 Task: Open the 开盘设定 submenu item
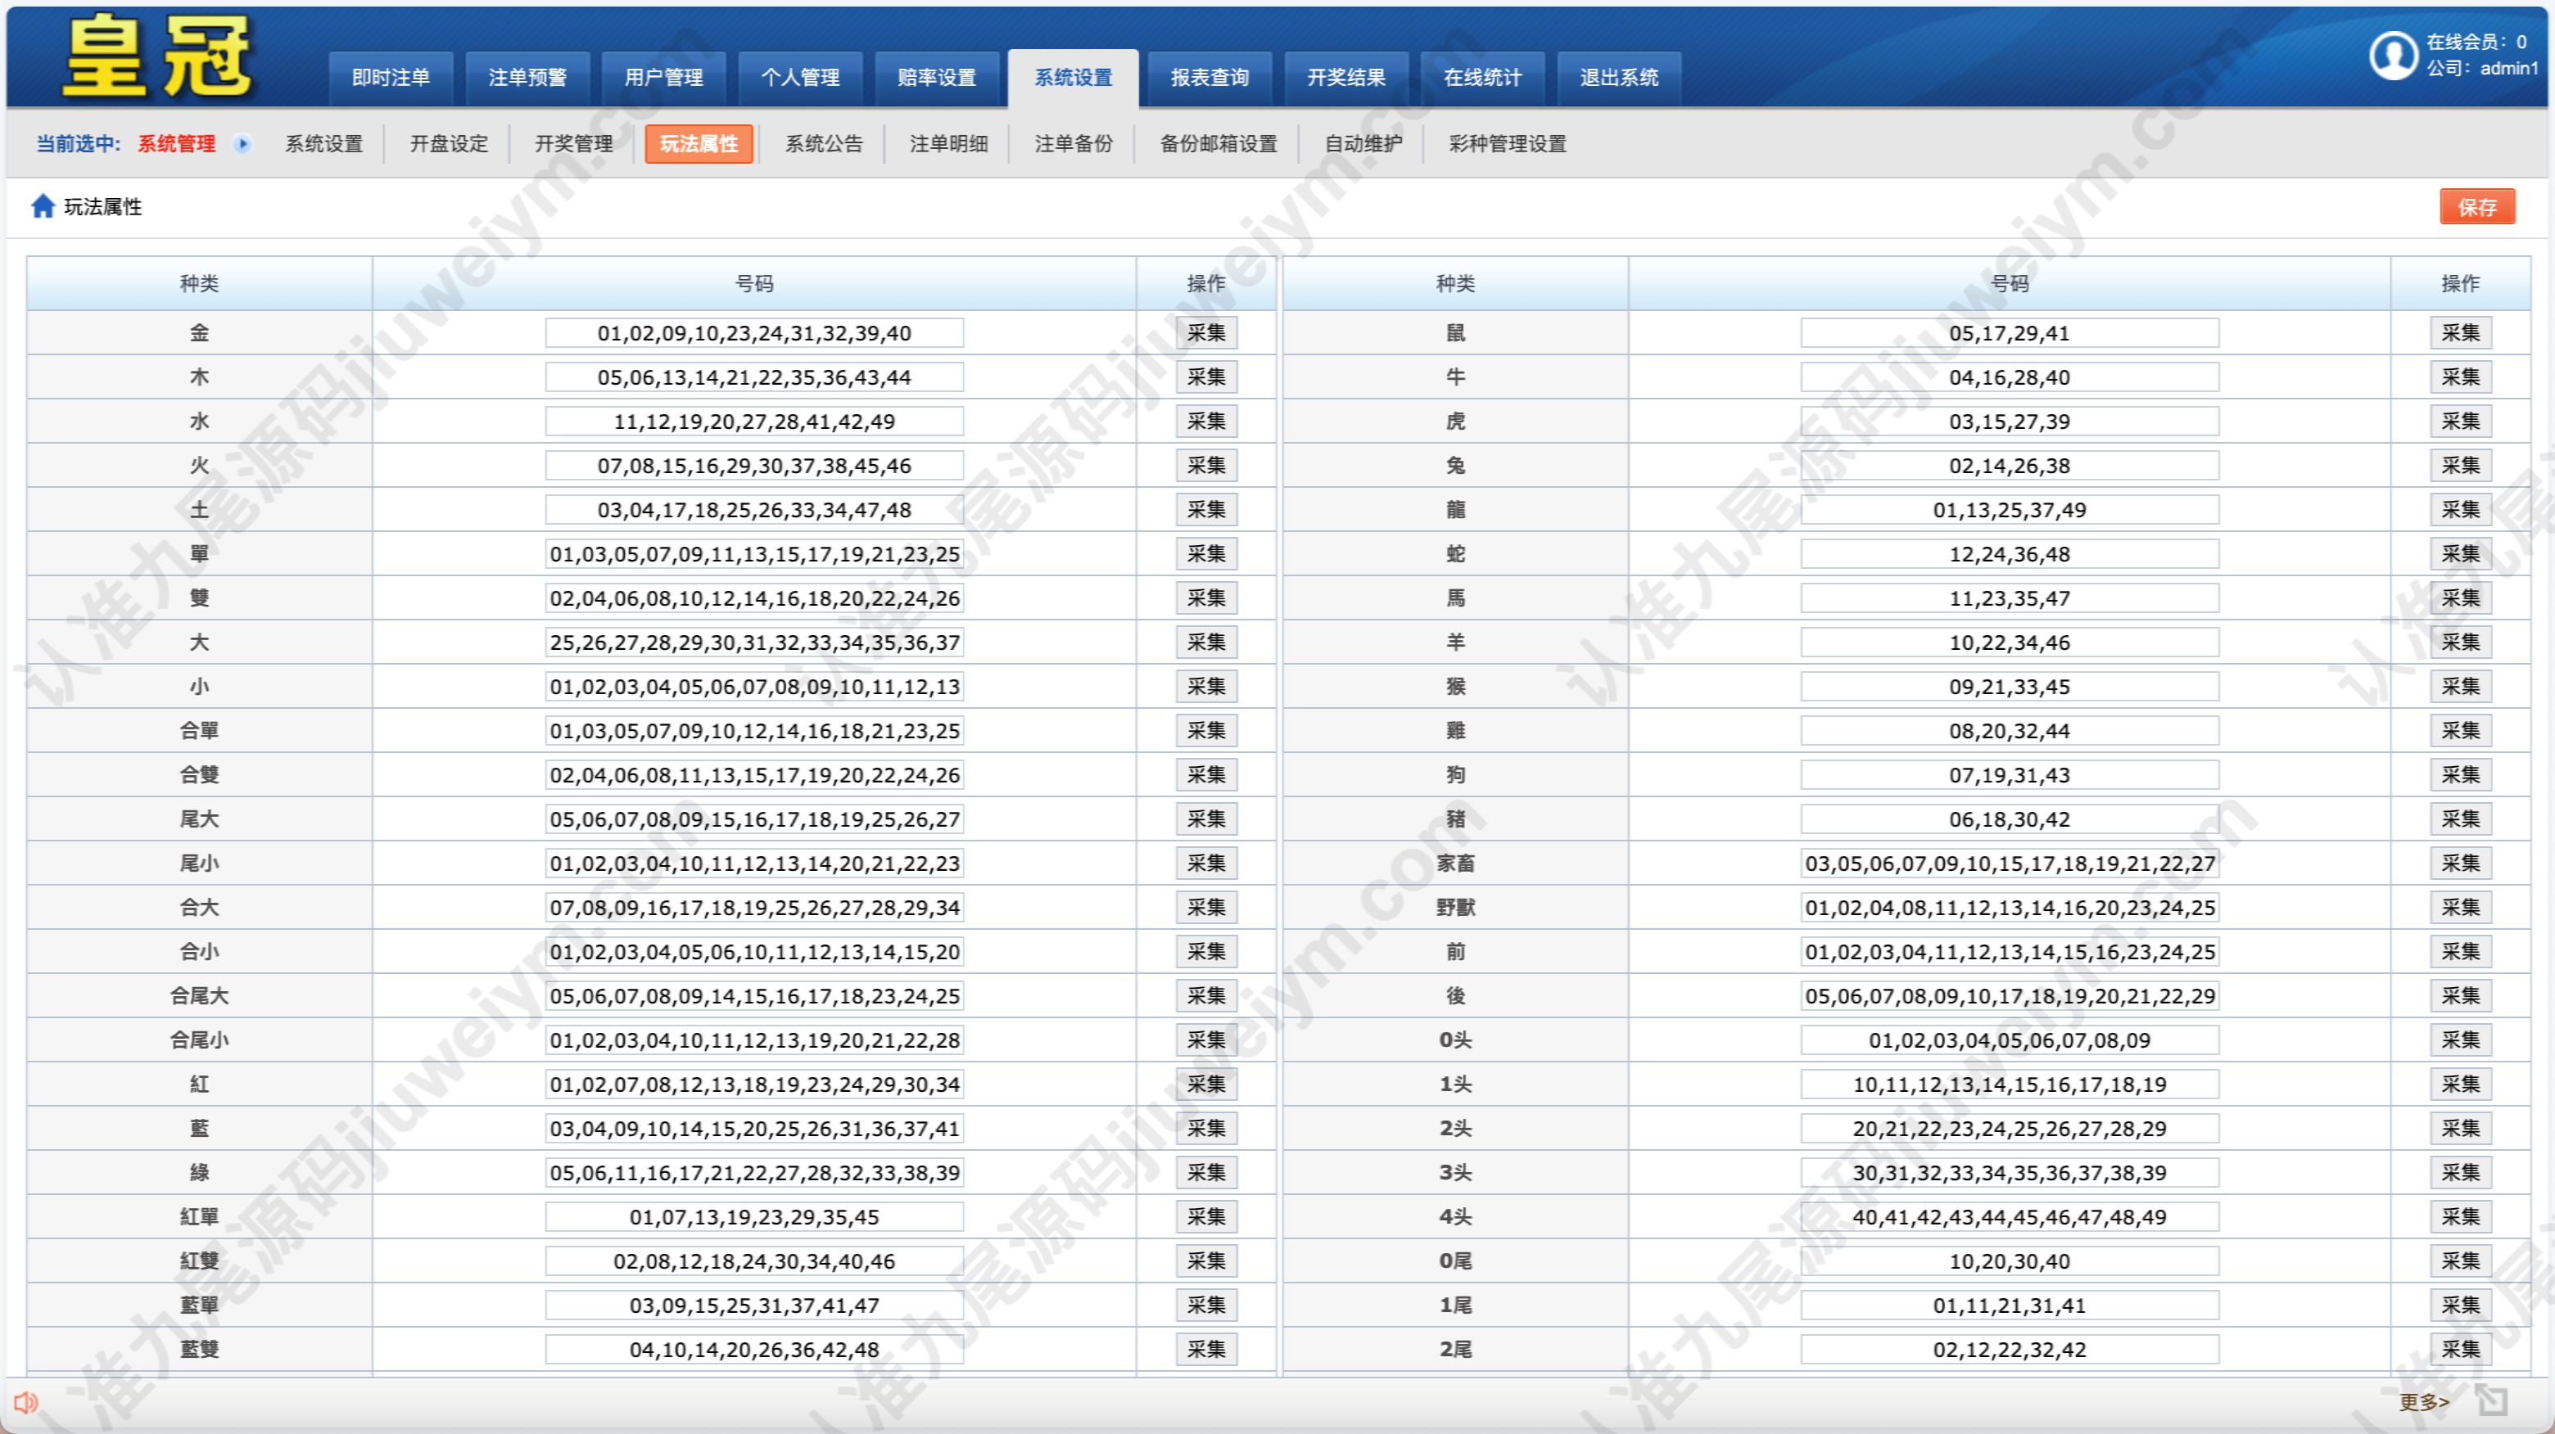tap(450, 144)
